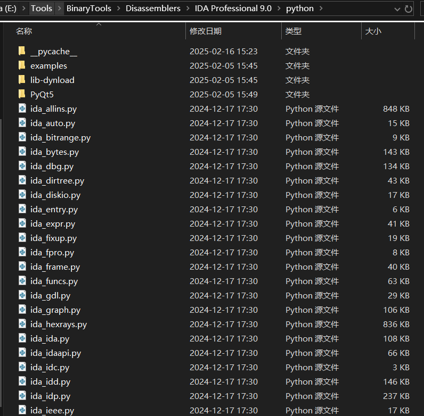This screenshot has width=424, height=416.
Task: Click the examples folder icon
Action: [x=22, y=65]
